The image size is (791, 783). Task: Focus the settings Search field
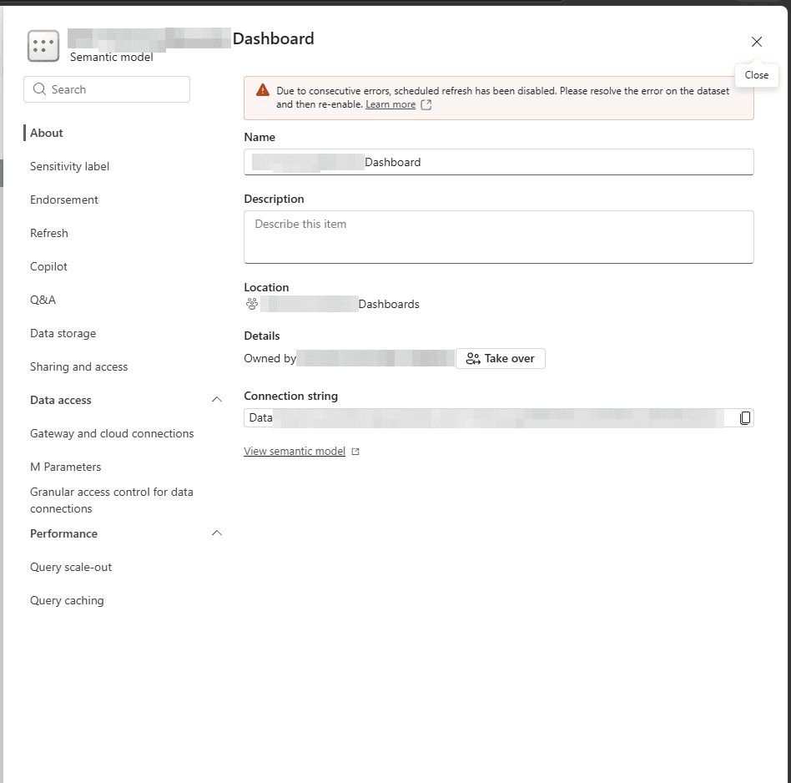pyautogui.click(x=107, y=89)
